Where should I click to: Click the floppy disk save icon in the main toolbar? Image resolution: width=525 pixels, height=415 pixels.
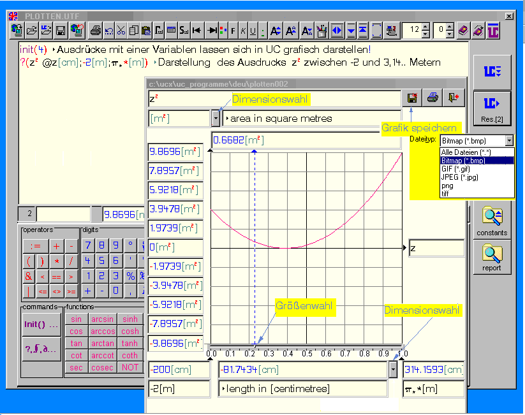61,31
